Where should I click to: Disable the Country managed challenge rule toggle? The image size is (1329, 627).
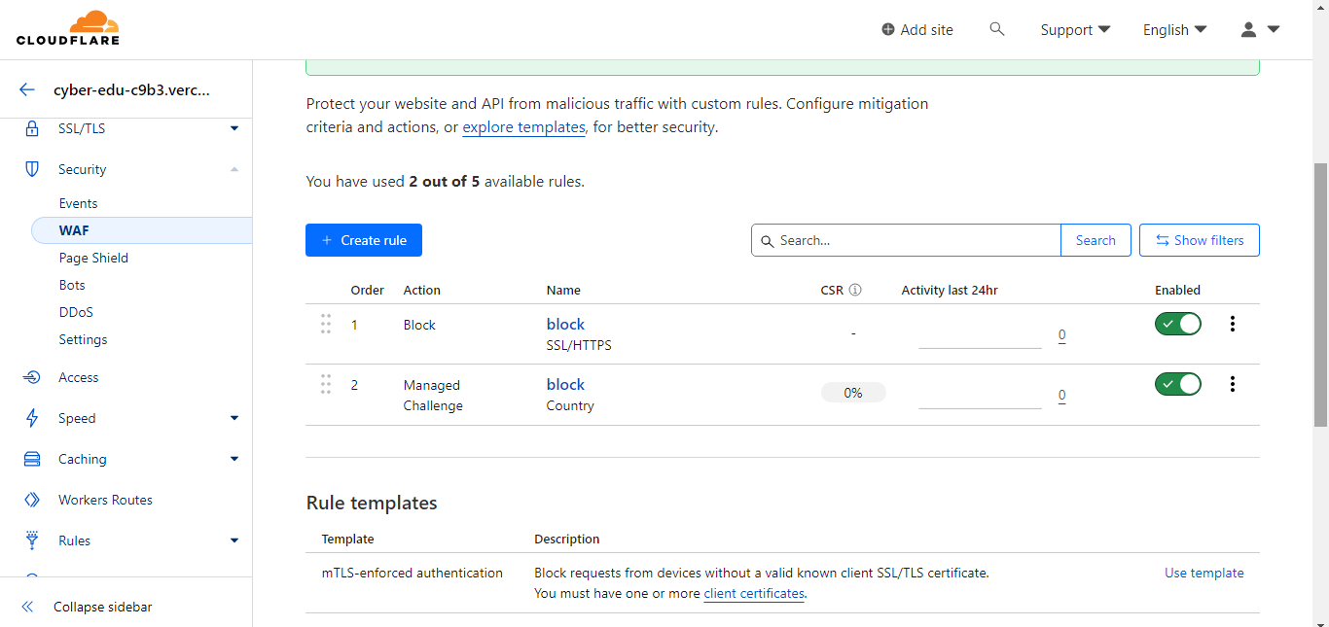pos(1177,384)
